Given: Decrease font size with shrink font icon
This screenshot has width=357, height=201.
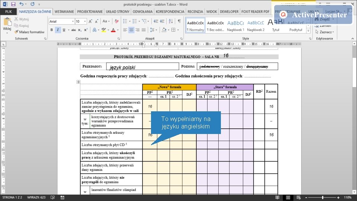Looking at the screenshot, I should pyautogui.click(x=97, y=21).
